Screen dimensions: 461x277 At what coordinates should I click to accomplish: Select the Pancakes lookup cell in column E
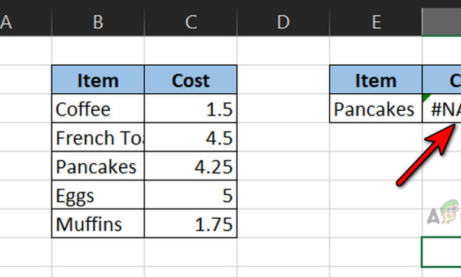tap(376, 108)
